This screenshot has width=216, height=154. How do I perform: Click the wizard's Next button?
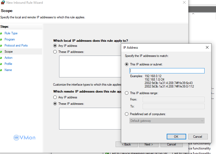pos(149,144)
